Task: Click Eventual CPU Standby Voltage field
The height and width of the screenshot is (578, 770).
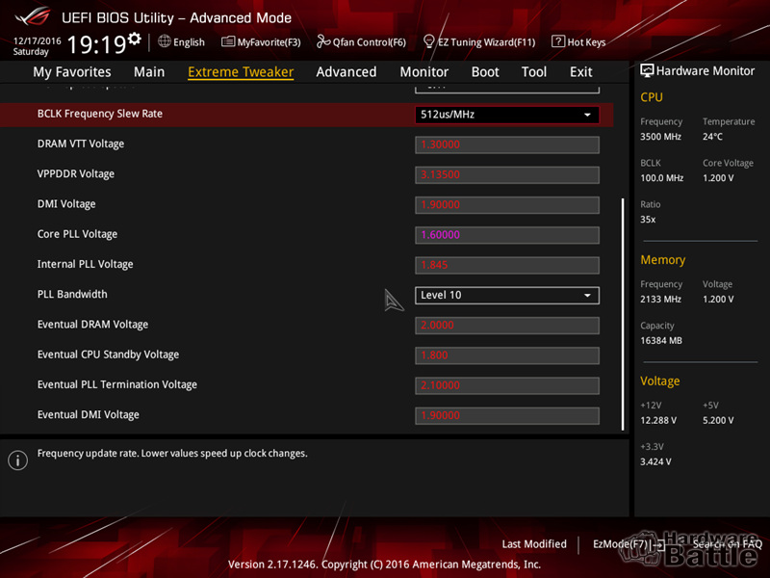Action: tap(507, 355)
